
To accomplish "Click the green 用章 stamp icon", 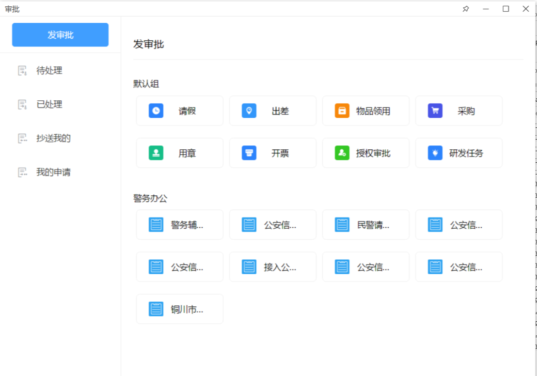I will coord(156,153).
